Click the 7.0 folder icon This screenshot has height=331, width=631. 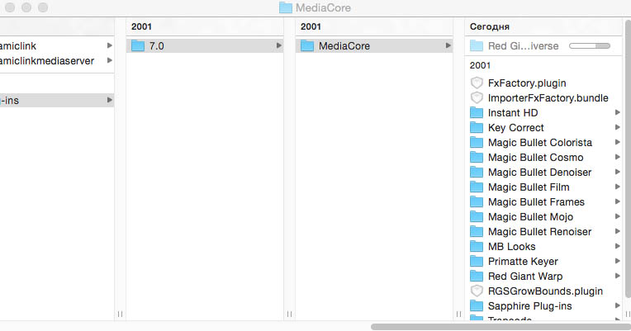pyautogui.click(x=138, y=46)
